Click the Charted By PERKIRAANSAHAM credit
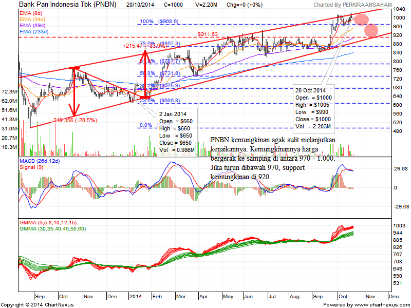 [356, 5]
